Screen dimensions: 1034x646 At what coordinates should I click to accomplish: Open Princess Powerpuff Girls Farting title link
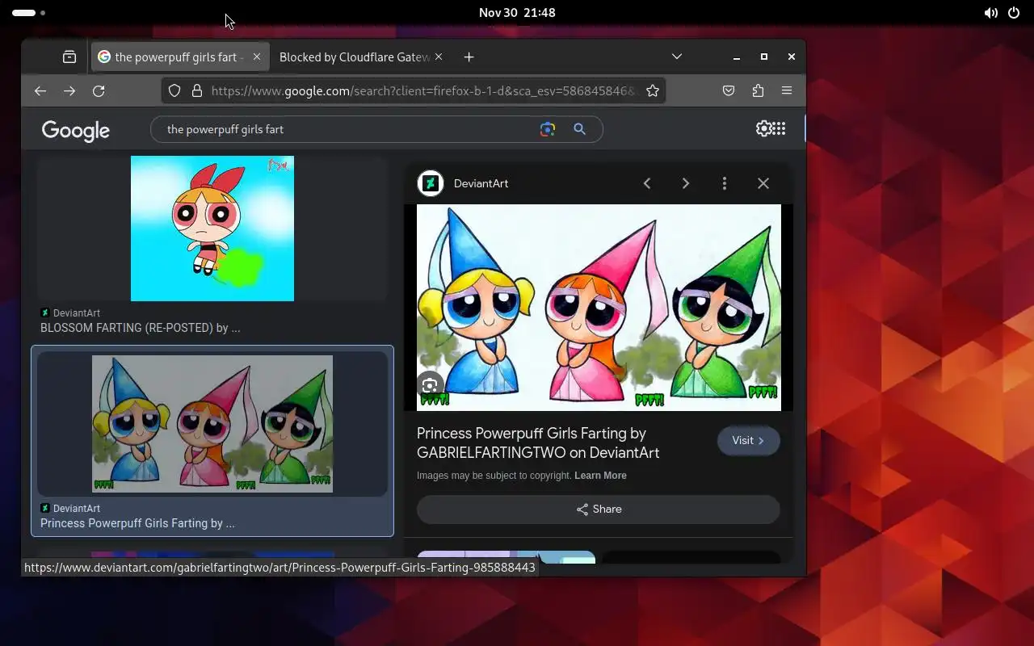(x=538, y=443)
